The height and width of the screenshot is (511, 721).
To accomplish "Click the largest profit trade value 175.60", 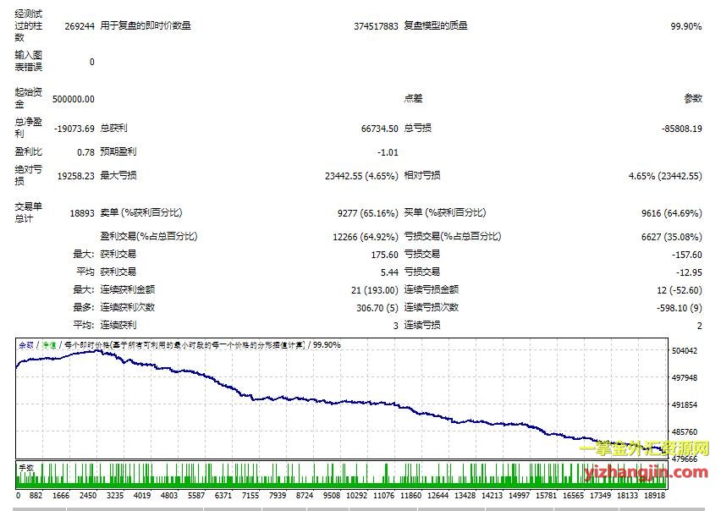I will click(384, 255).
